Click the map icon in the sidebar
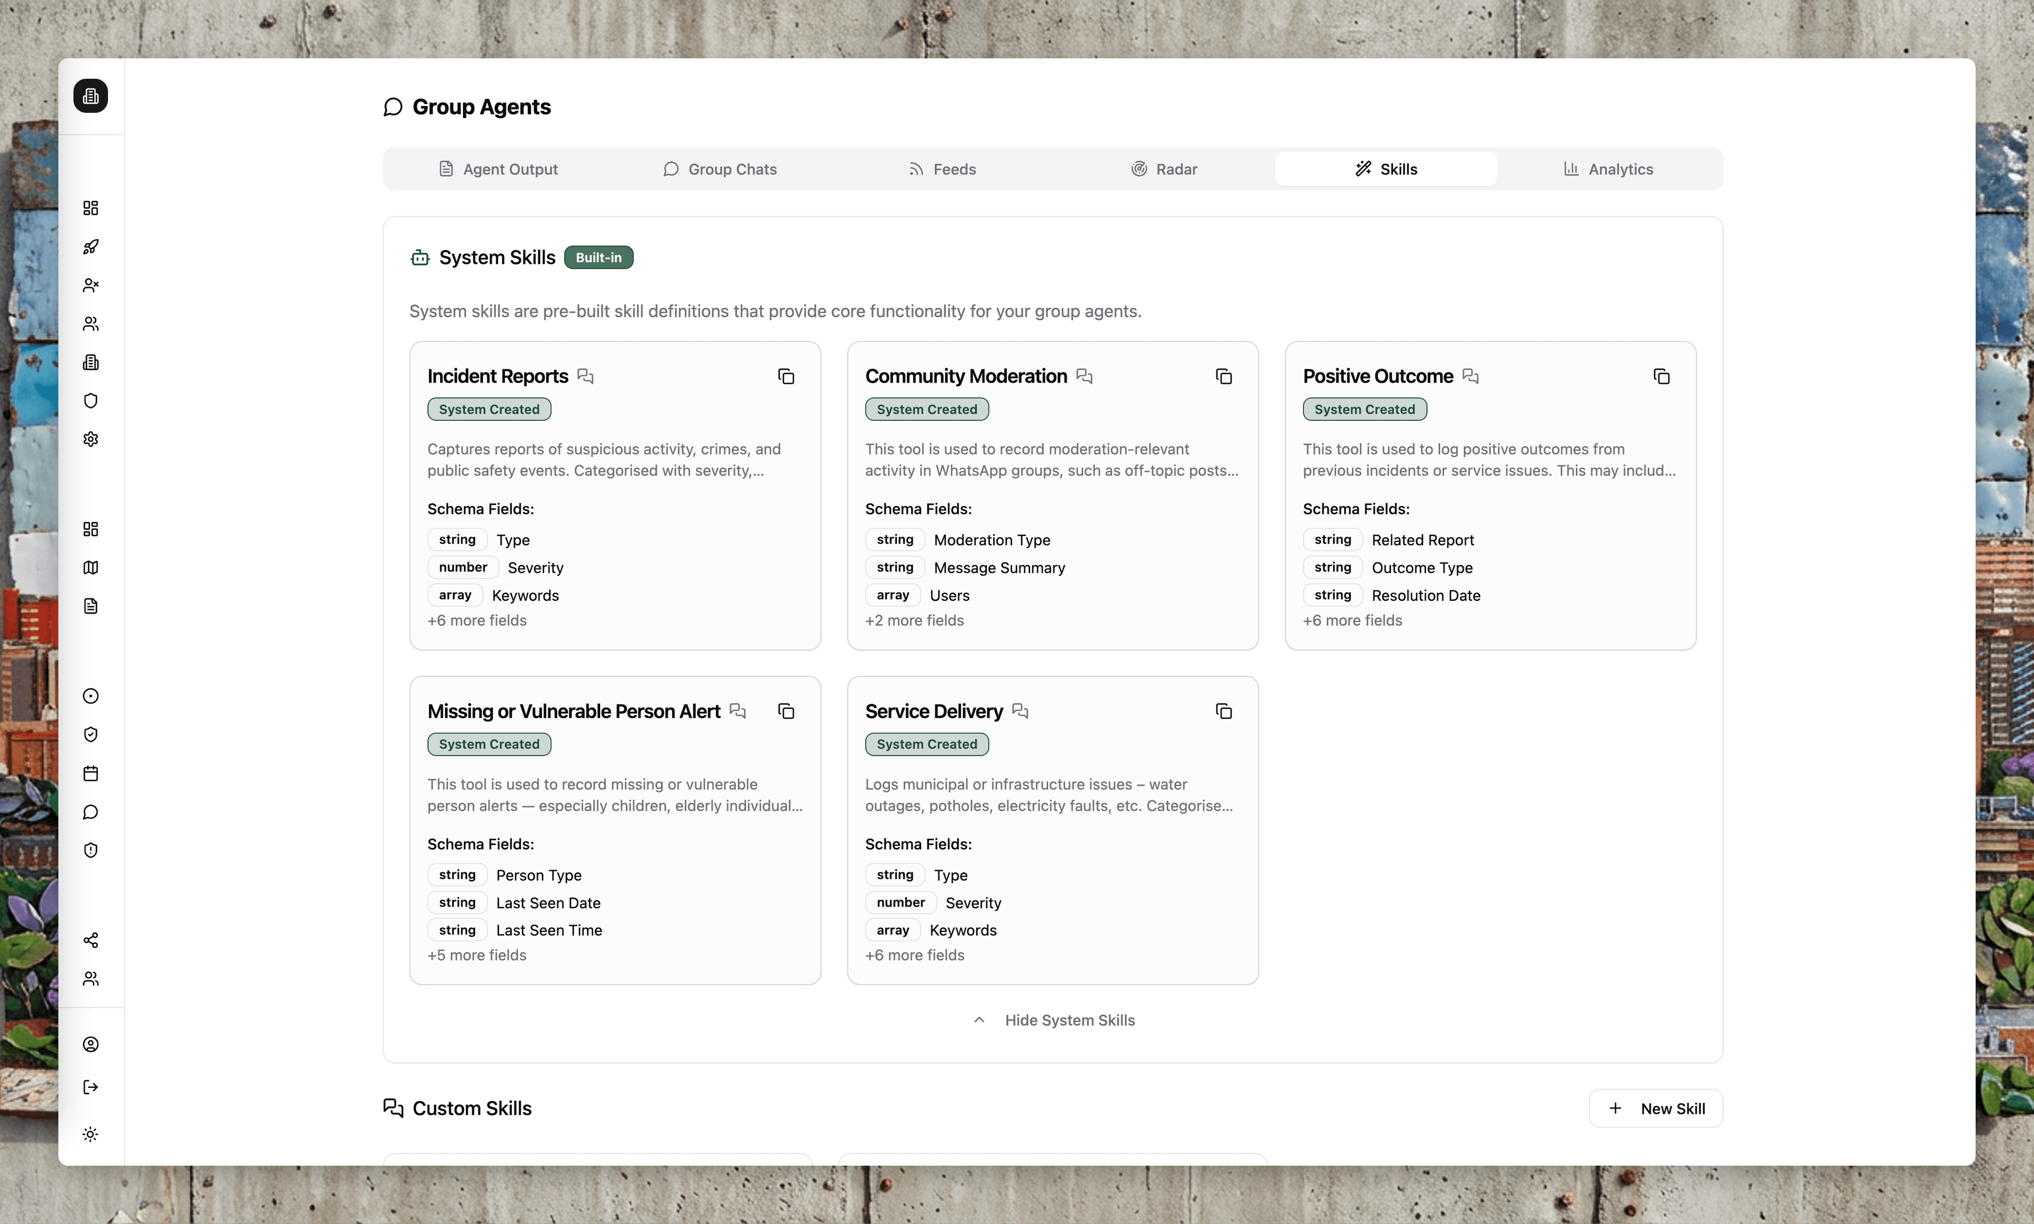The width and height of the screenshot is (2034, 1224). coord(91,567)
